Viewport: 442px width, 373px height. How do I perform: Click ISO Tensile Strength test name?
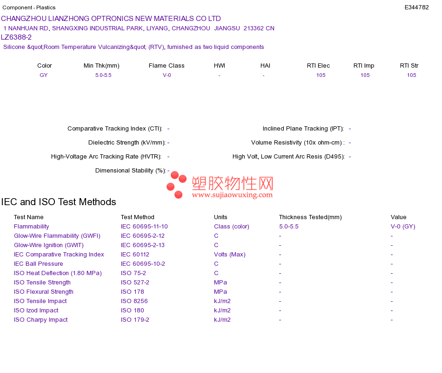tap(42, 282)
